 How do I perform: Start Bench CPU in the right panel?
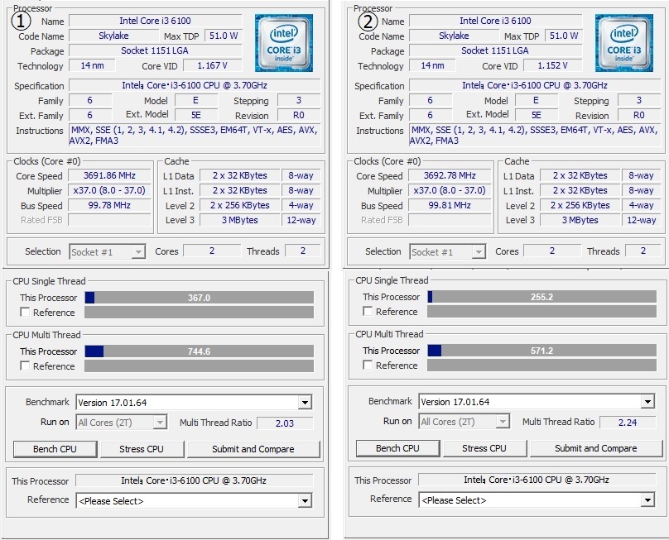tap(397, 448)
